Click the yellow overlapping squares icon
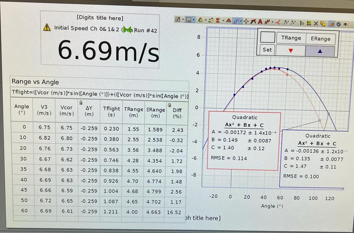Screen dimensions: 354x233 323,24
